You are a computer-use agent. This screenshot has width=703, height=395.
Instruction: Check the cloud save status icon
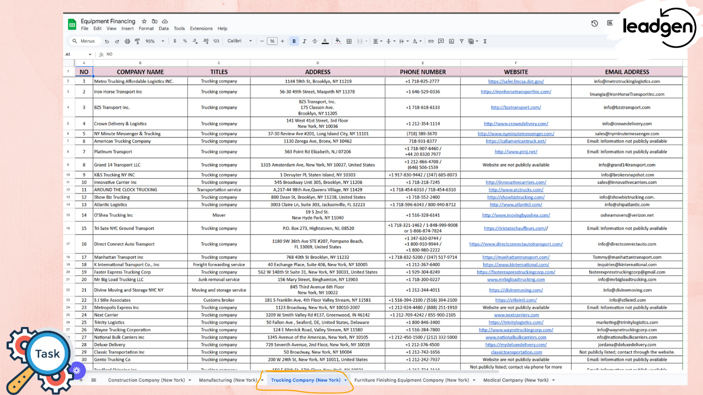[x=165, y=21]
